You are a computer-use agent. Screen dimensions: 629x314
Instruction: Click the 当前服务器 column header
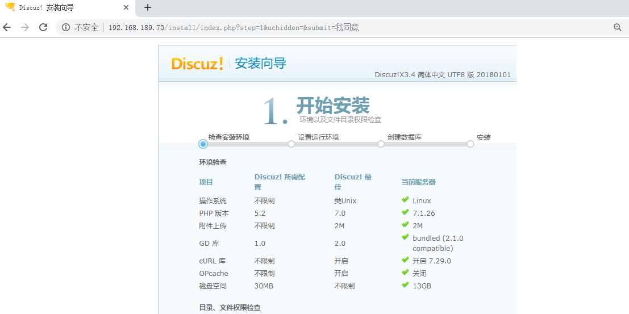click(x=419, y=182)
